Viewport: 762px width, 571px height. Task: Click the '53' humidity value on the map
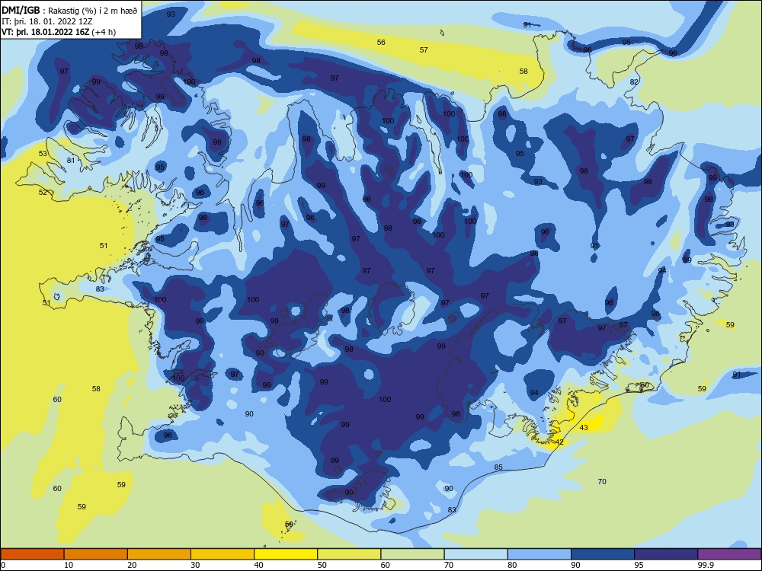(x=43, y=154)
